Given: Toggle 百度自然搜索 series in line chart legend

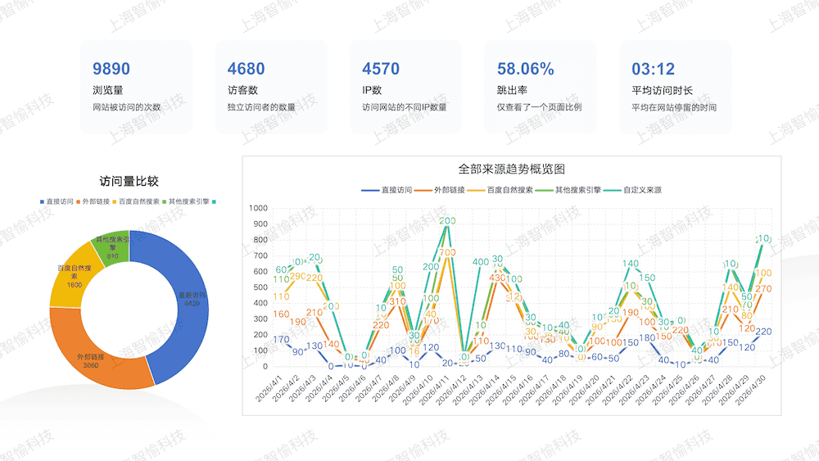Looking at the screenshot, I should (x=500, y=190).
